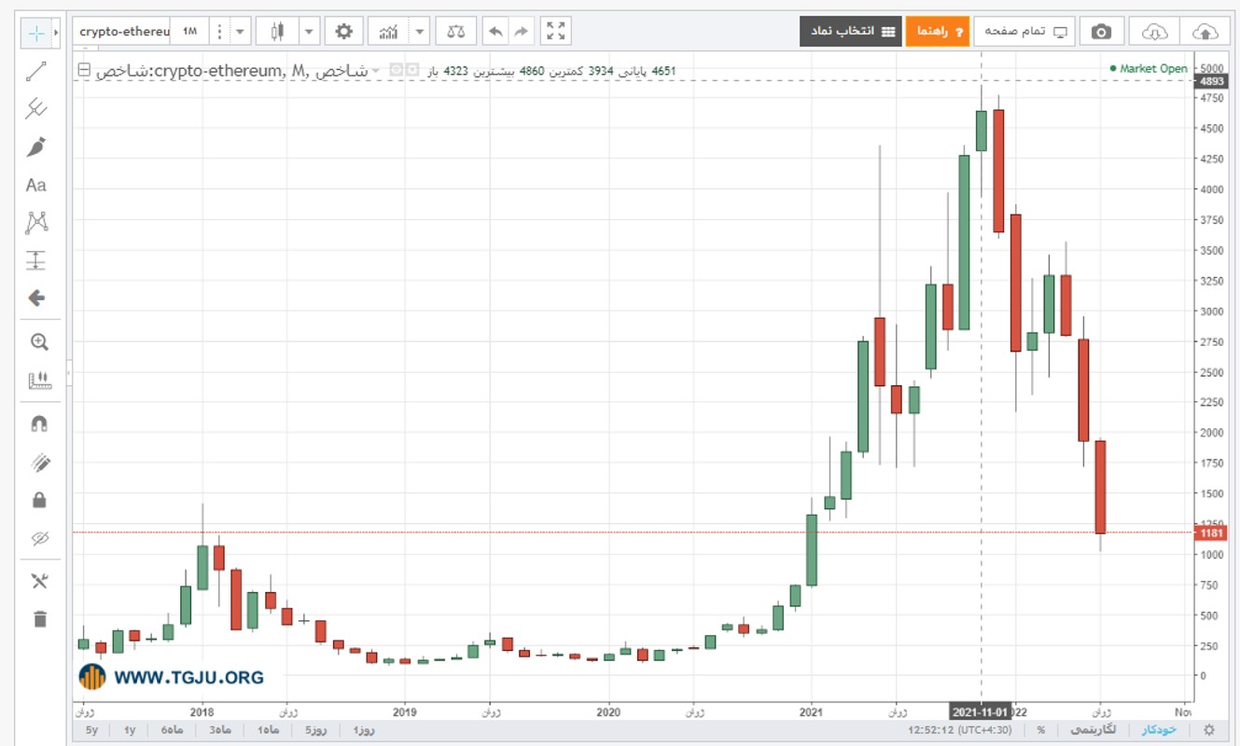This screenshot has width=1240, height=746.
Task: Open the XABCD pattern tool
Action: [x=36, y=222]
